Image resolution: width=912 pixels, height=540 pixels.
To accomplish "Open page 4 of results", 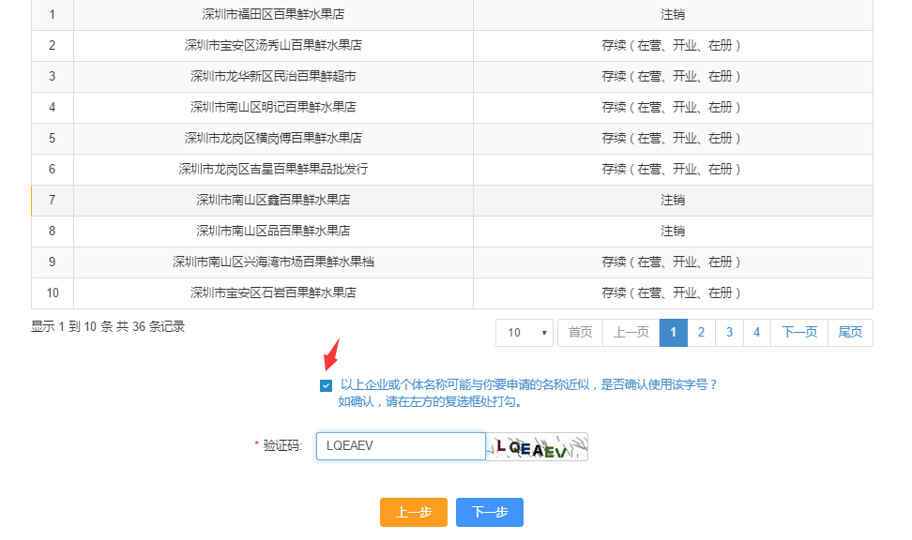I will [757, 333].
